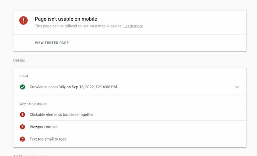Click error icon beside Text too small
Image resolution: width=257 pixels, height=156 pixels.
[23, 139]
